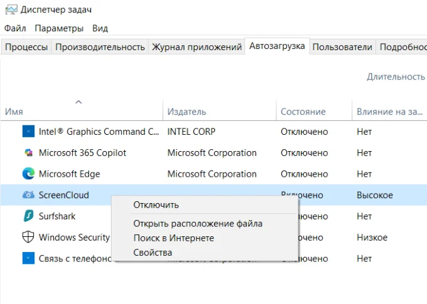Screen dimensions: 427x304
Task: Open Свойства from the context menu
Action: click(x=153, y=253)
